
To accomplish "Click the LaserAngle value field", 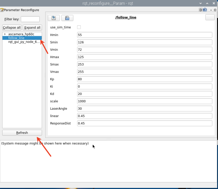I will [145, 109].
